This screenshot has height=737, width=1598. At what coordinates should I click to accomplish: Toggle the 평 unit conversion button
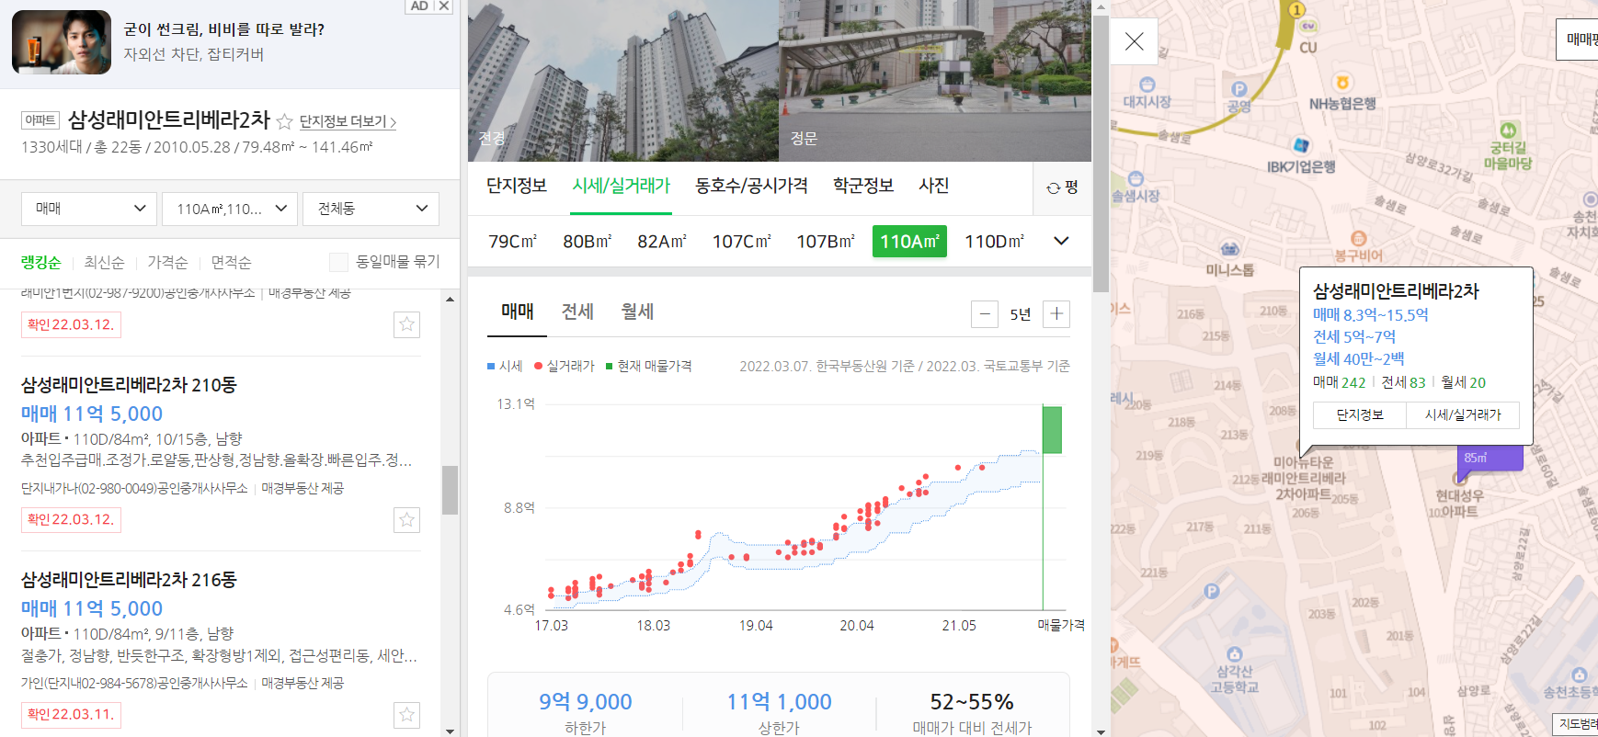(1063, 187)
